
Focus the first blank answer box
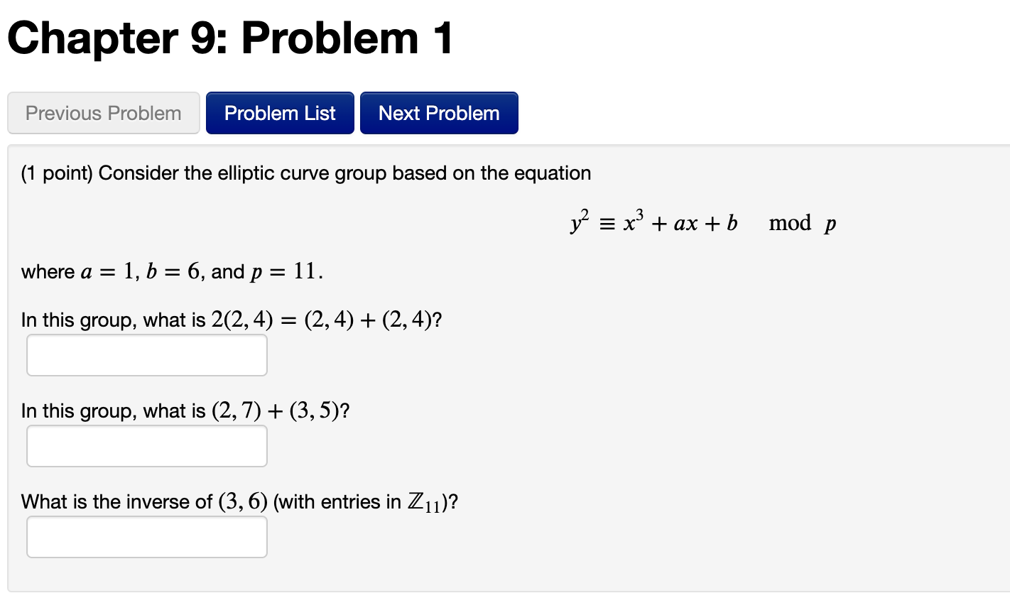(x=146, y=354)
